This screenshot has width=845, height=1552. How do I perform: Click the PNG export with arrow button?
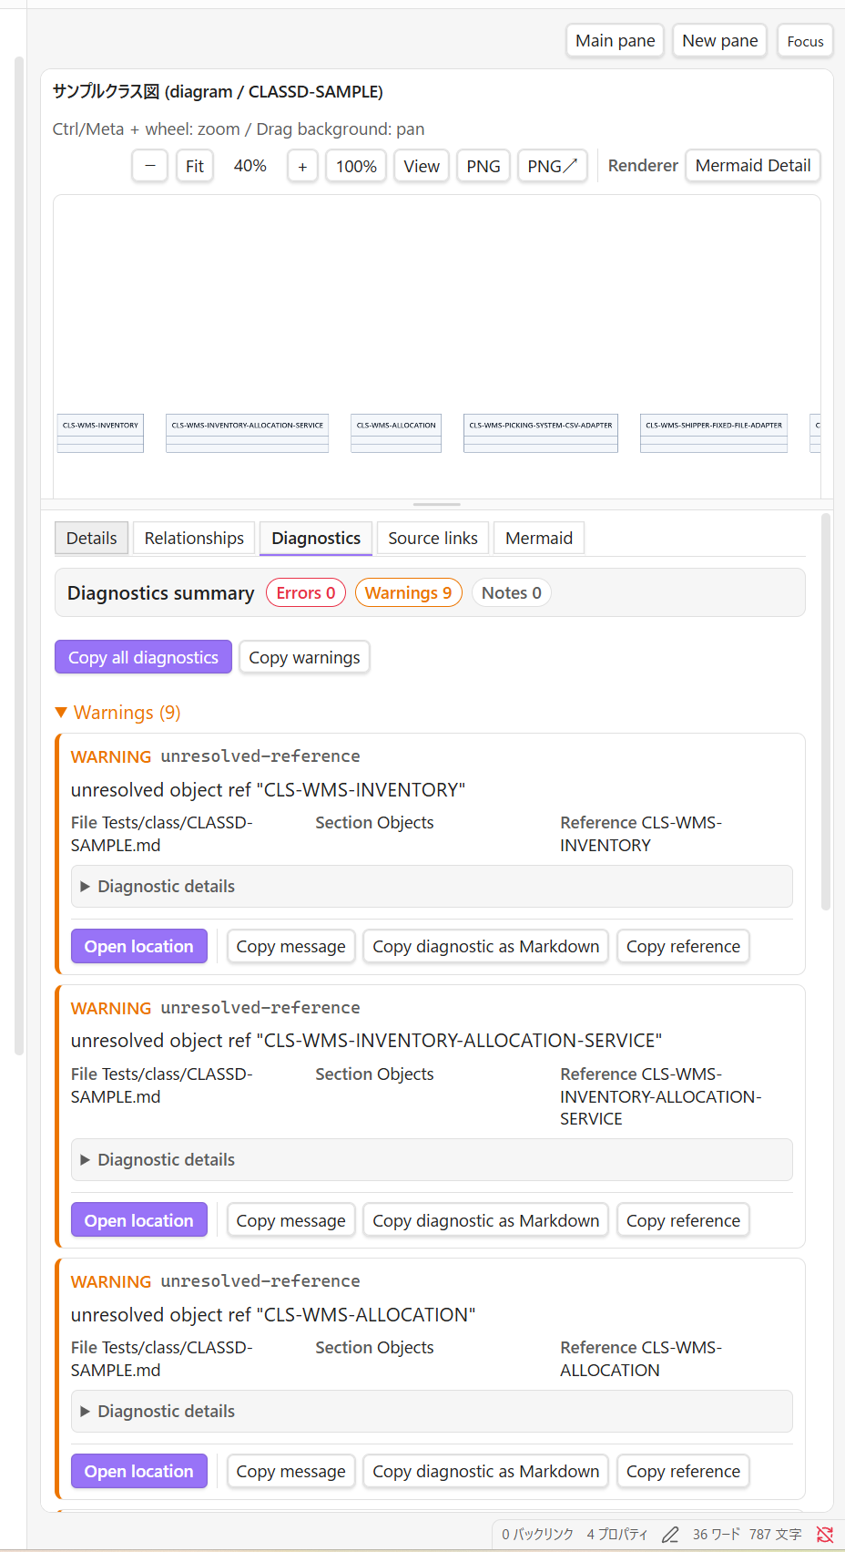553,166
